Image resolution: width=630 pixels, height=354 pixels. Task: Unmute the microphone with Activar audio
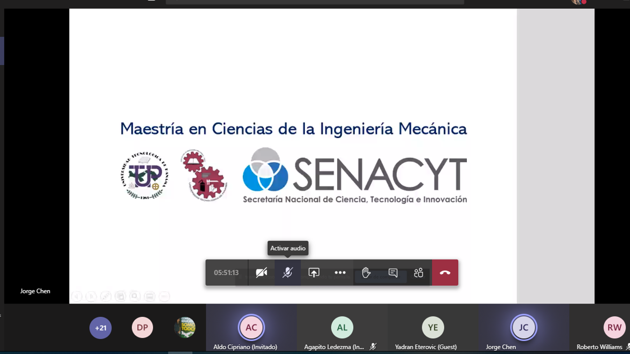point(288,272)
